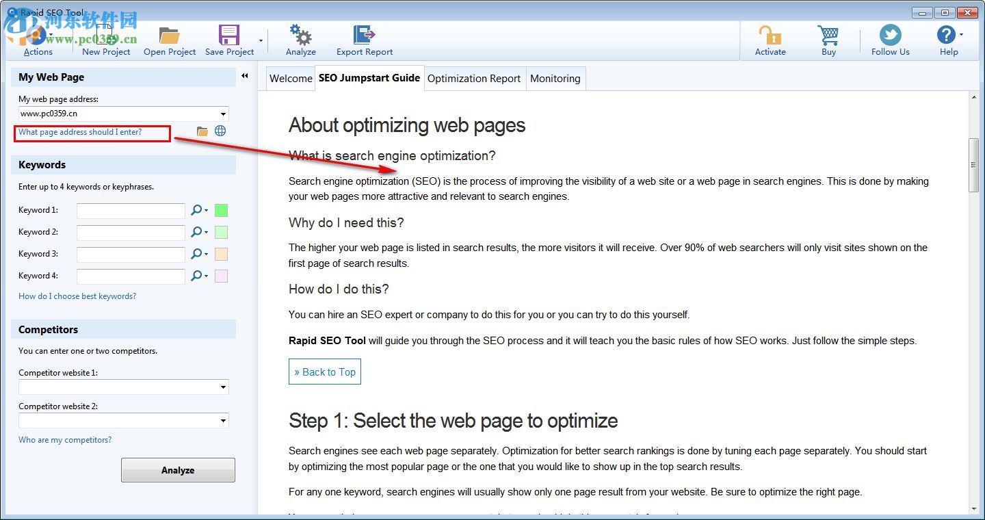Click the Activate icon
This screenshot has width=985, height=520.
[x=770, y=33]
